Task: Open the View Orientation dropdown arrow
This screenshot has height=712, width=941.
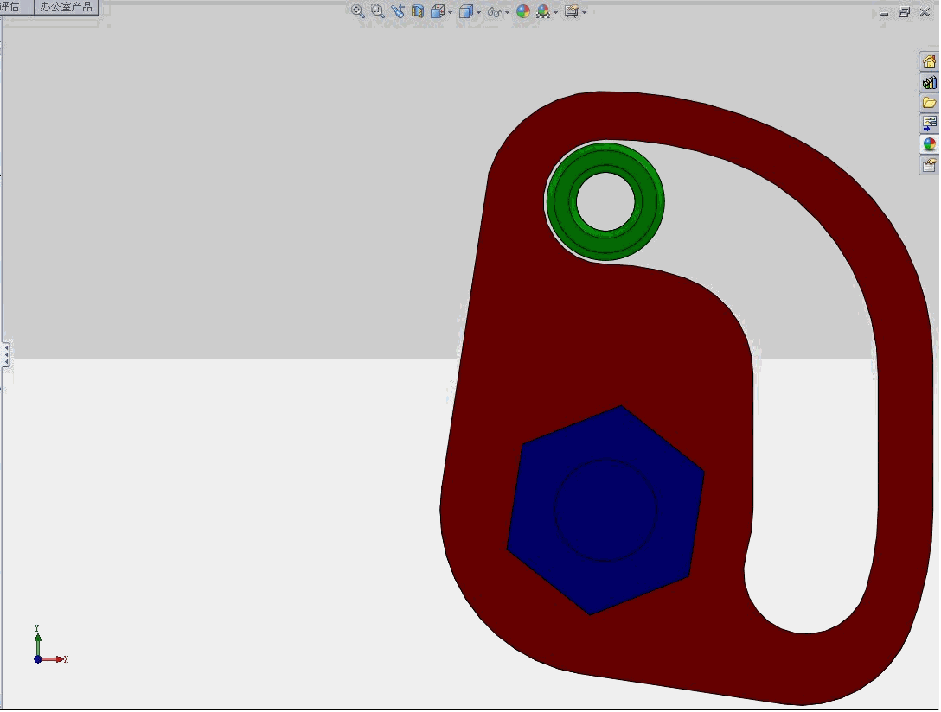Action: tap(450, 13)
